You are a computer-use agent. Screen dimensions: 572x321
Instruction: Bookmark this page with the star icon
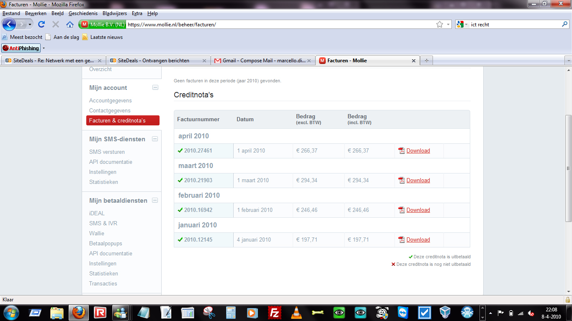[440, 24]
